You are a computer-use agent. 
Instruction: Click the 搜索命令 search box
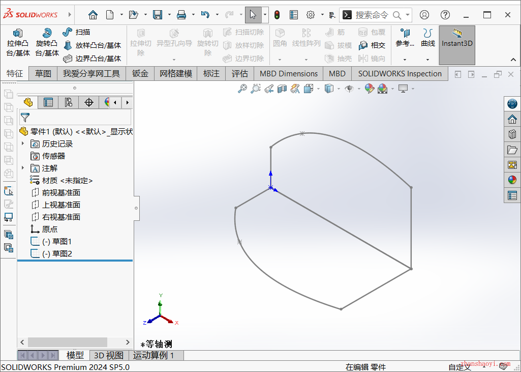tap(376, 15)
